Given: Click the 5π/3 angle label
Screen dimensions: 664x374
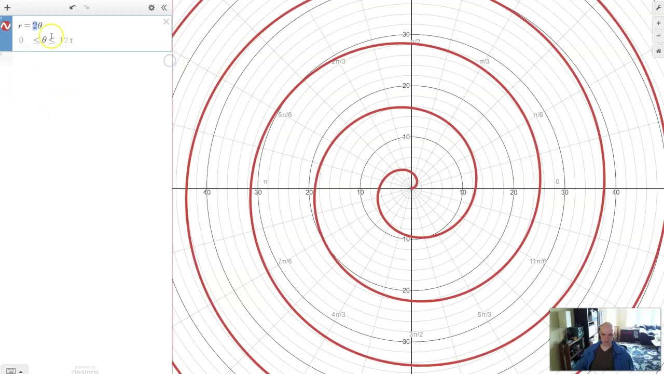Looking at the screenshot, I should click(484, 314).
